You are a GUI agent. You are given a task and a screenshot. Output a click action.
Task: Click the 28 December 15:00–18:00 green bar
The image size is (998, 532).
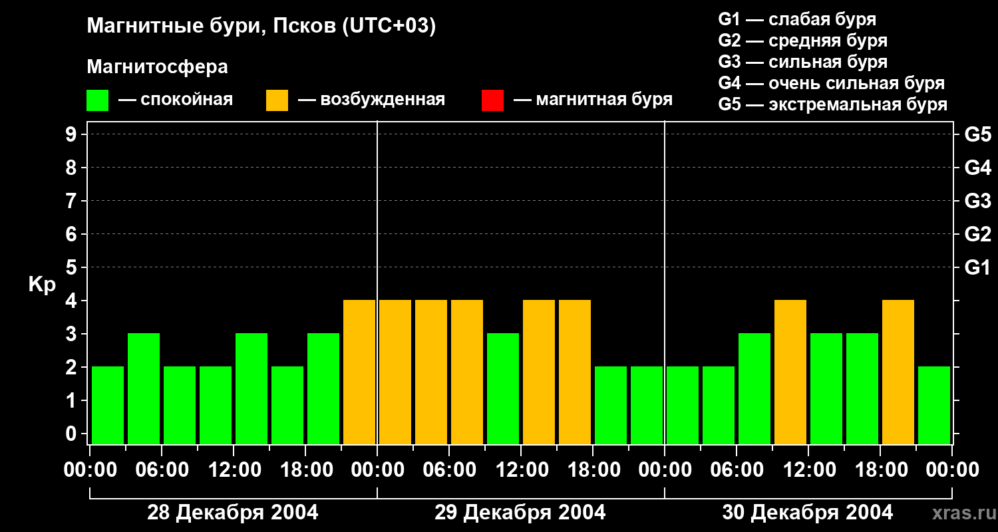coord(287,405)
